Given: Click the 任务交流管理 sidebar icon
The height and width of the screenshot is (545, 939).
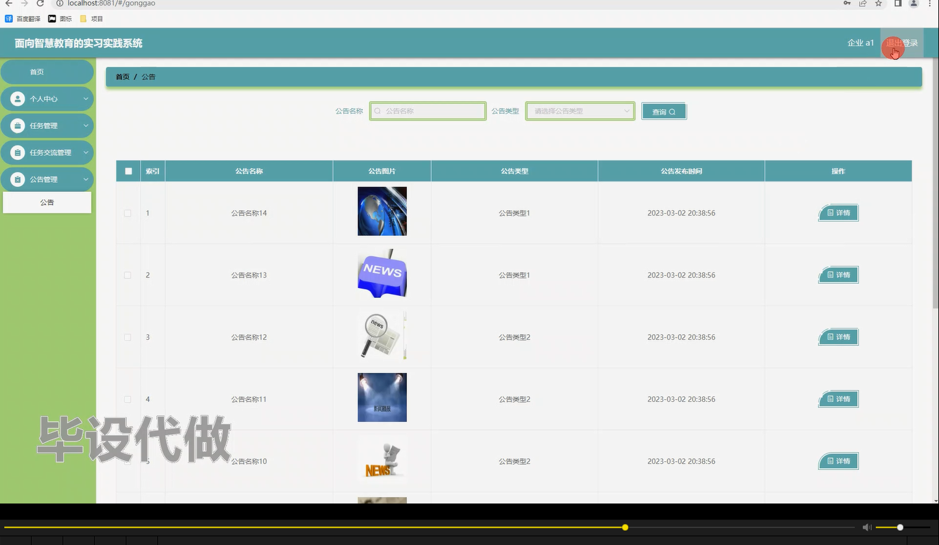Looking at the screenshot, I should pos(17,152).
